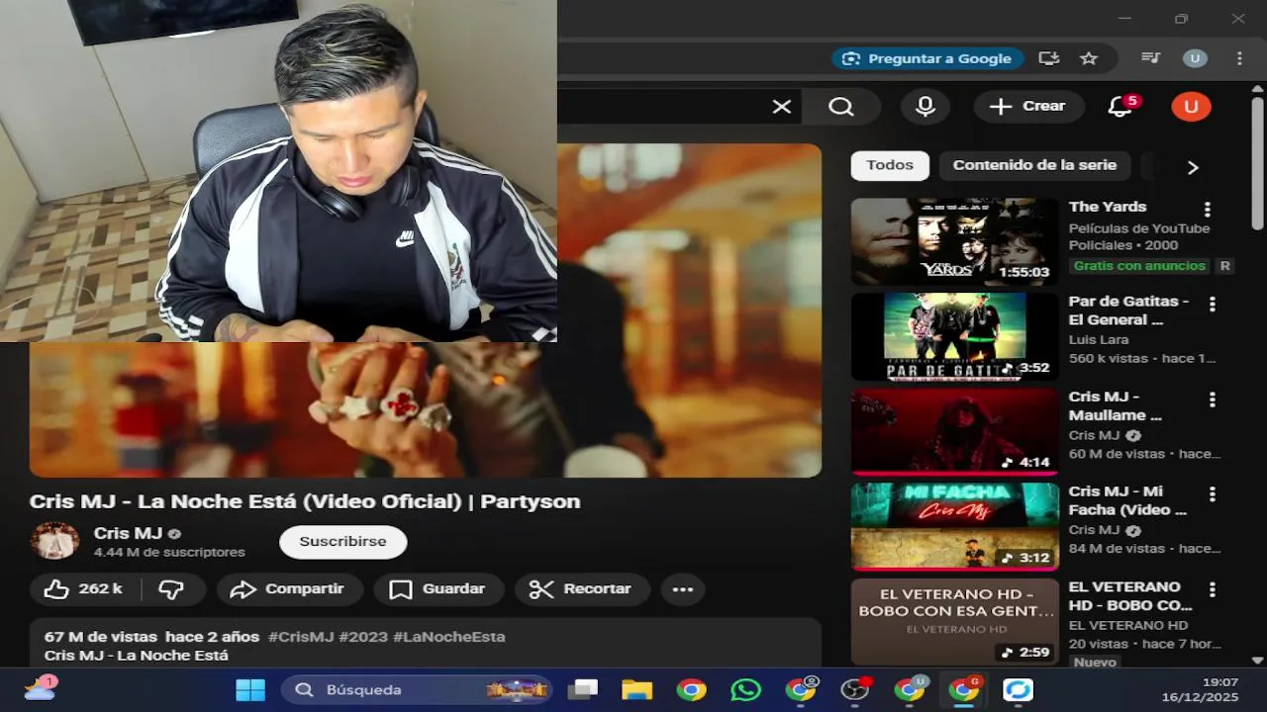Open Chrome profile avatar U
Screen dimensions: 1267x712
point(1195,58)
